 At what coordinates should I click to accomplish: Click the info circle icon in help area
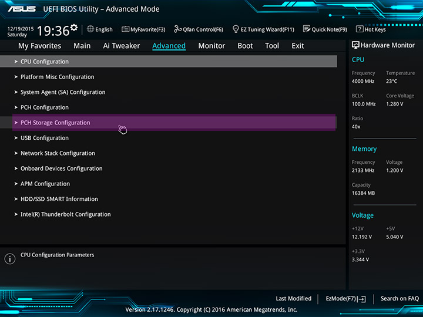[x=10, y=259]
